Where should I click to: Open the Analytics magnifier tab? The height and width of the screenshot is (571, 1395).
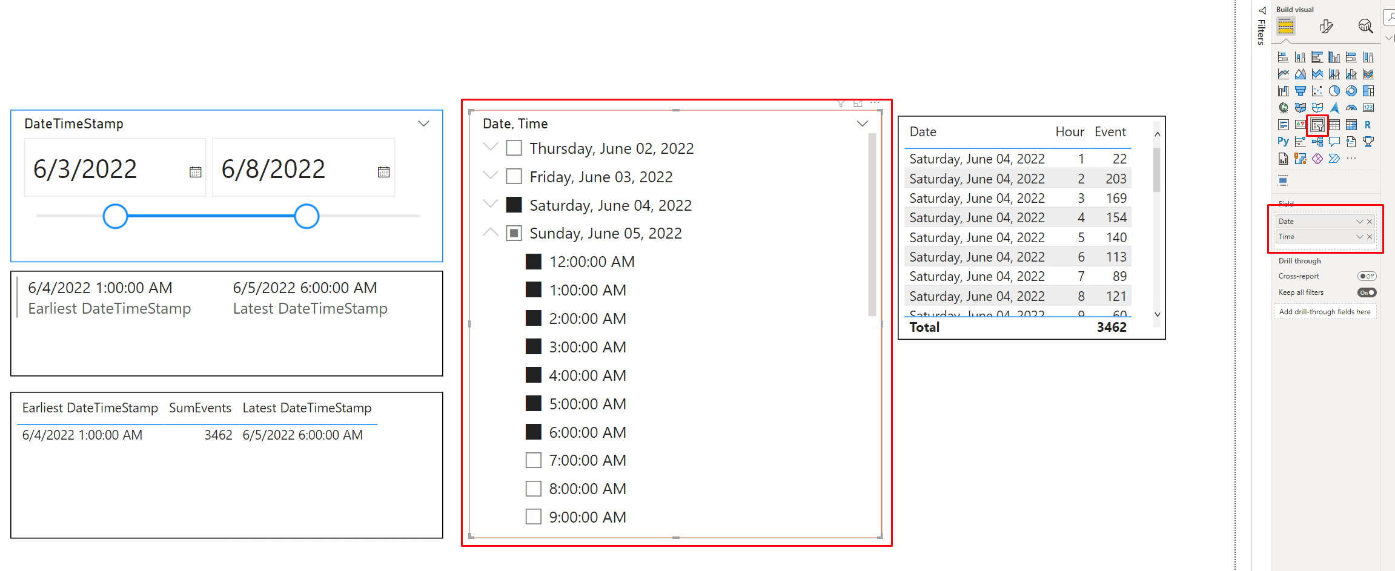tap(1365, 26)
